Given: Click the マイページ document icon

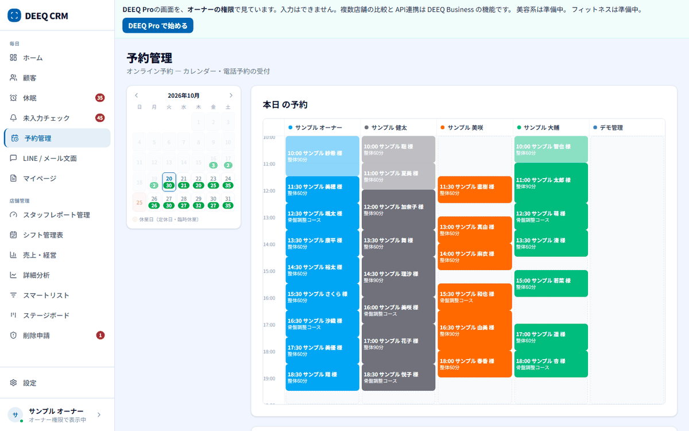Looking at the screenshot, I should pos(14,178).
